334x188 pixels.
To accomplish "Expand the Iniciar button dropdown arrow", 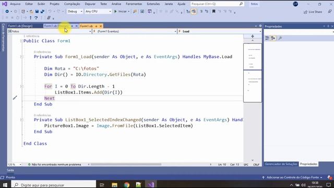I will pos(129,11).
